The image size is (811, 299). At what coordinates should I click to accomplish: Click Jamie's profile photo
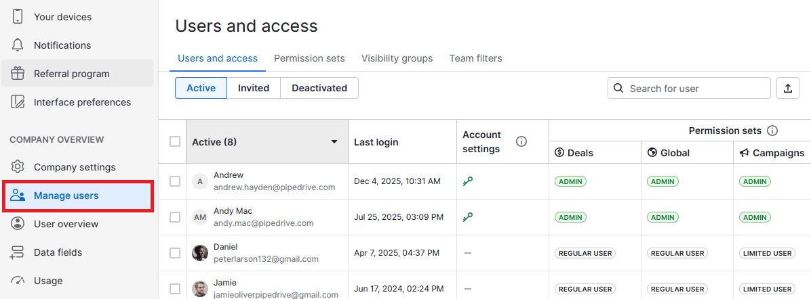[x=199, y=289]
